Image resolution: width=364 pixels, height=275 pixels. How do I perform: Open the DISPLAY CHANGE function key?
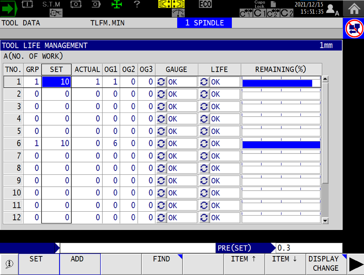[325, 264]
